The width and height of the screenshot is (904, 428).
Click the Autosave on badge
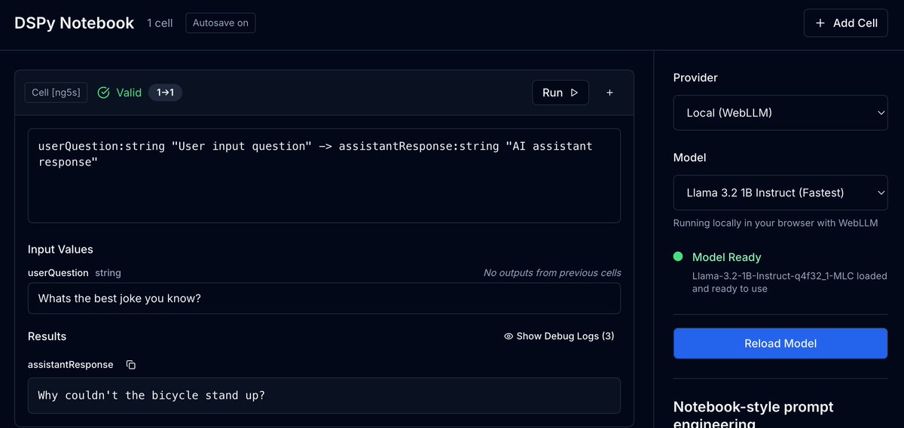(221, 23)
